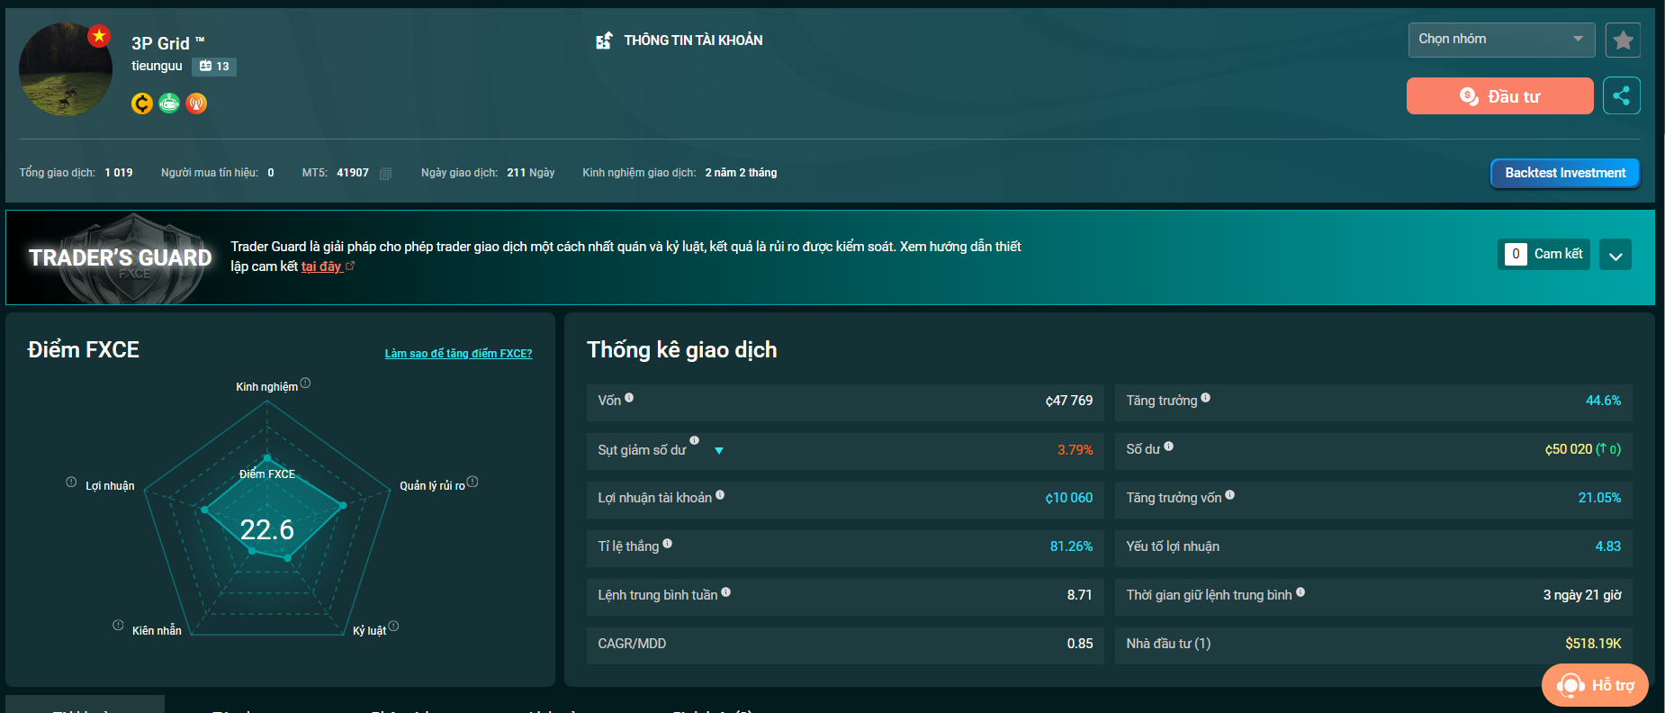This screenshot has height=713, width=1665.
Task: Click info icon next to Sụt giảm số dư
Action: tap(694, 440)
